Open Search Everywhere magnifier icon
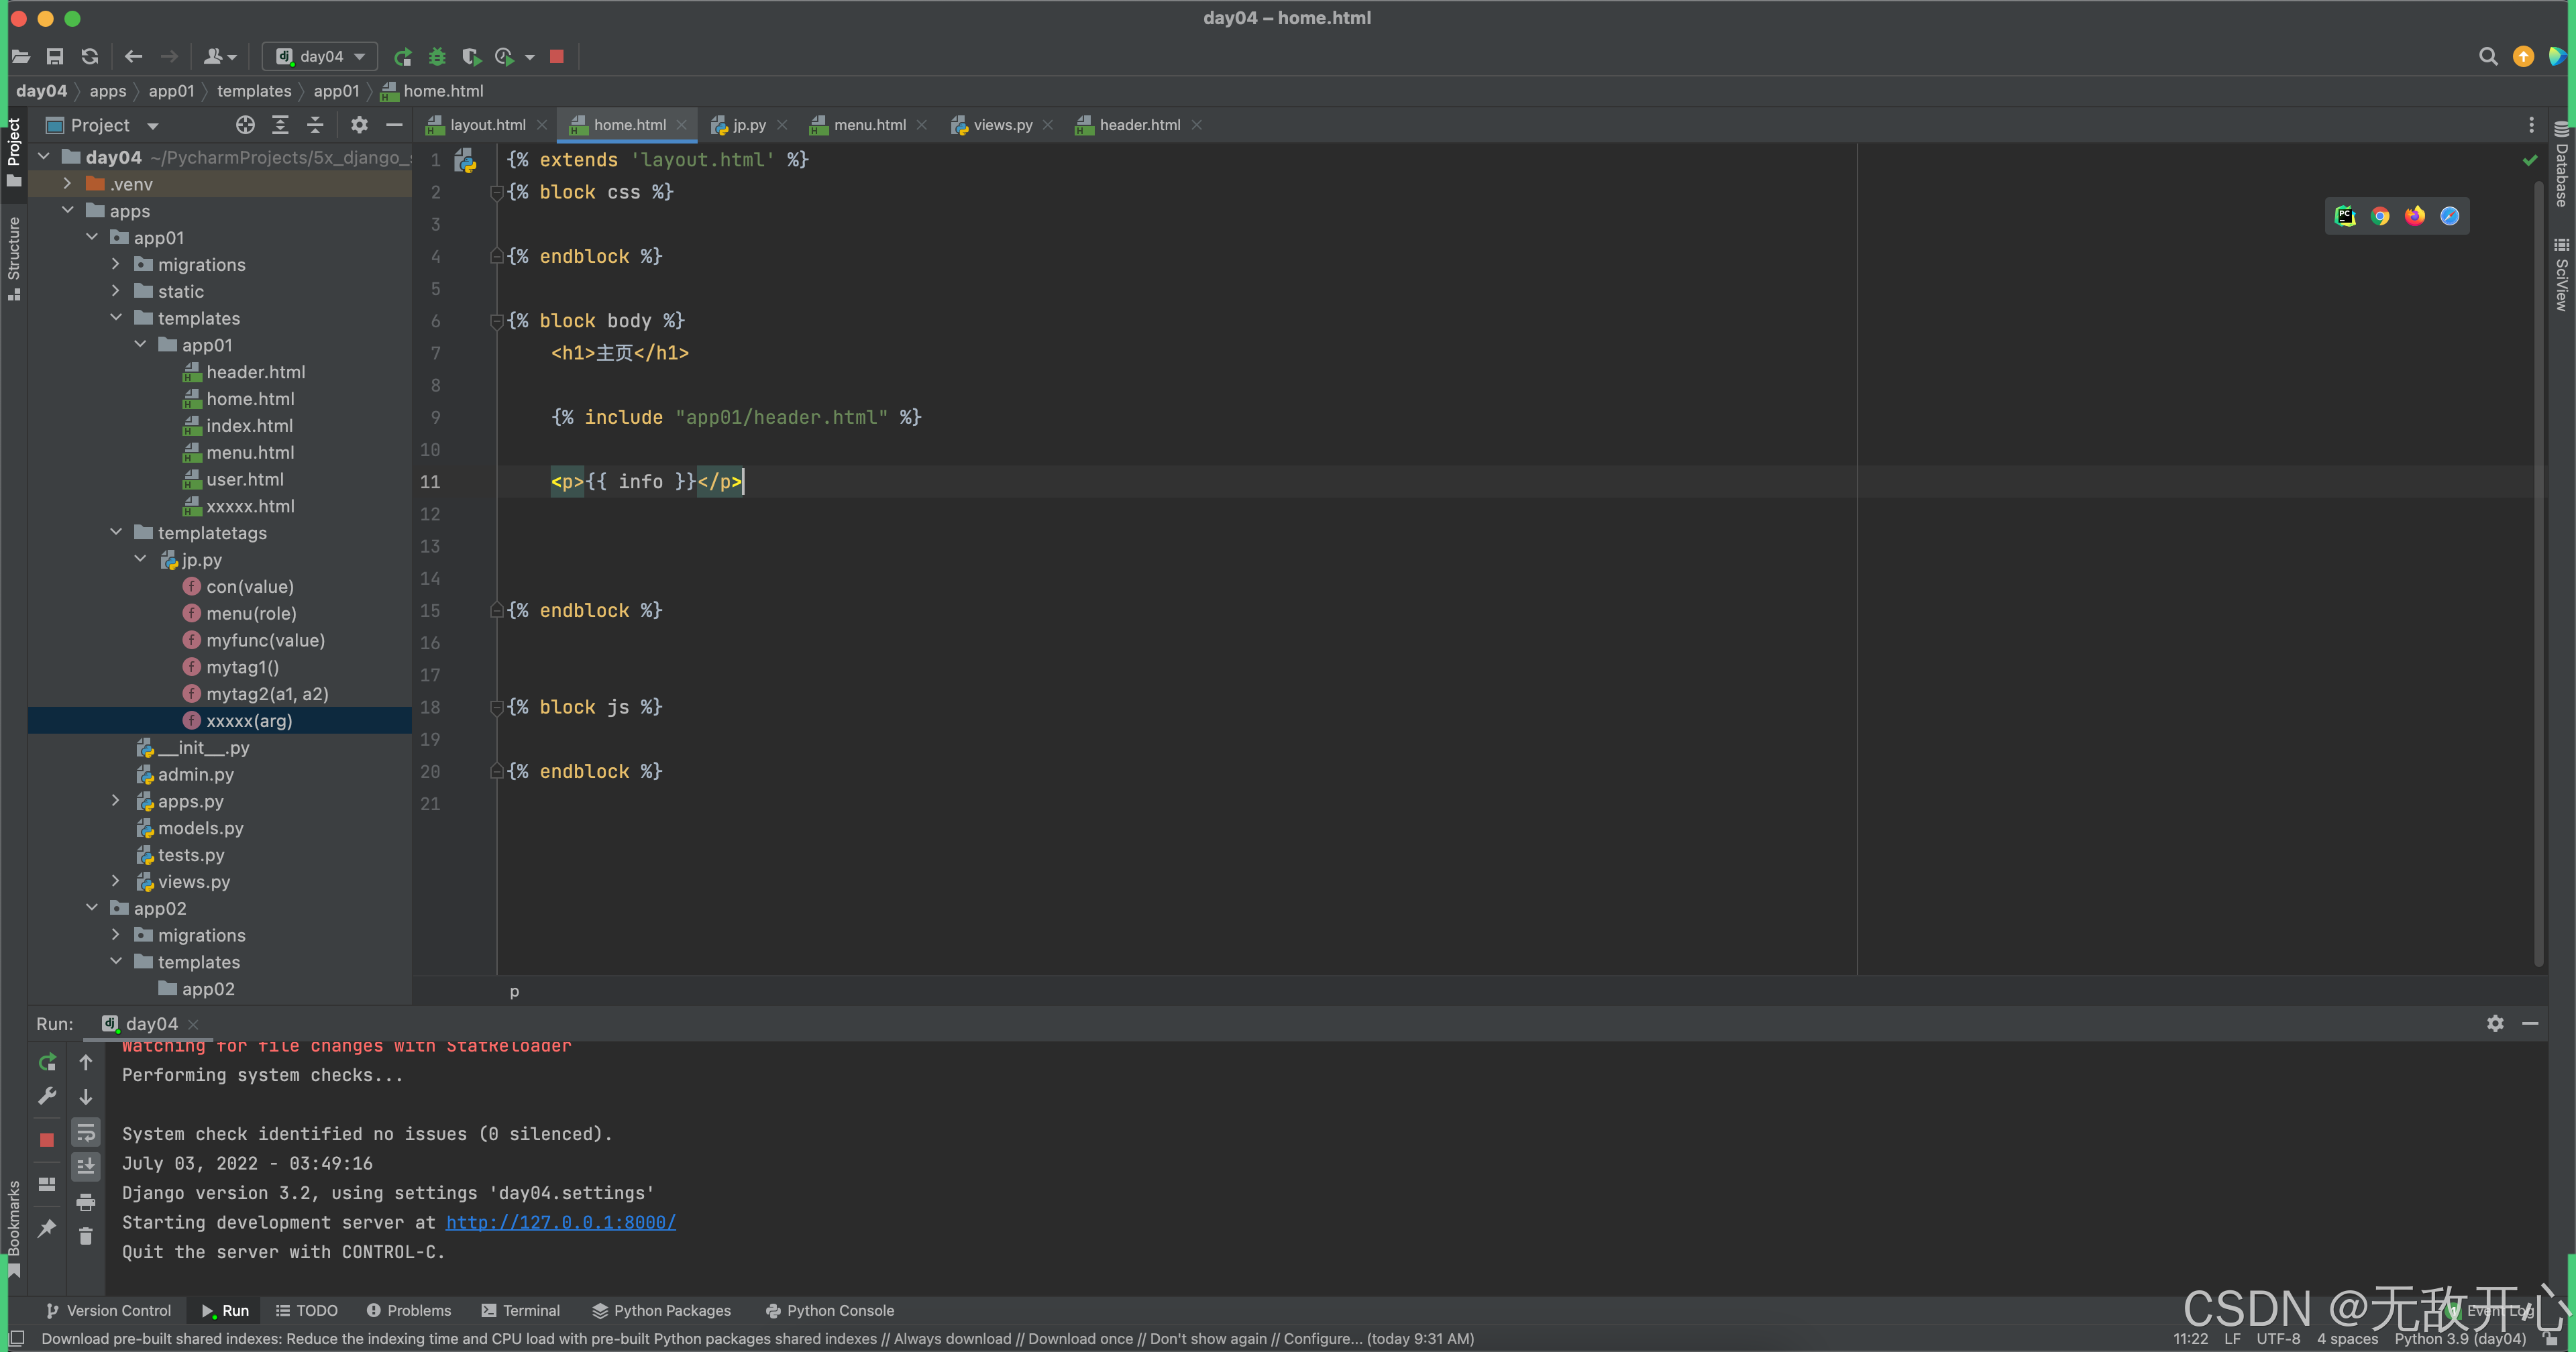 [x=2488, y=57]
